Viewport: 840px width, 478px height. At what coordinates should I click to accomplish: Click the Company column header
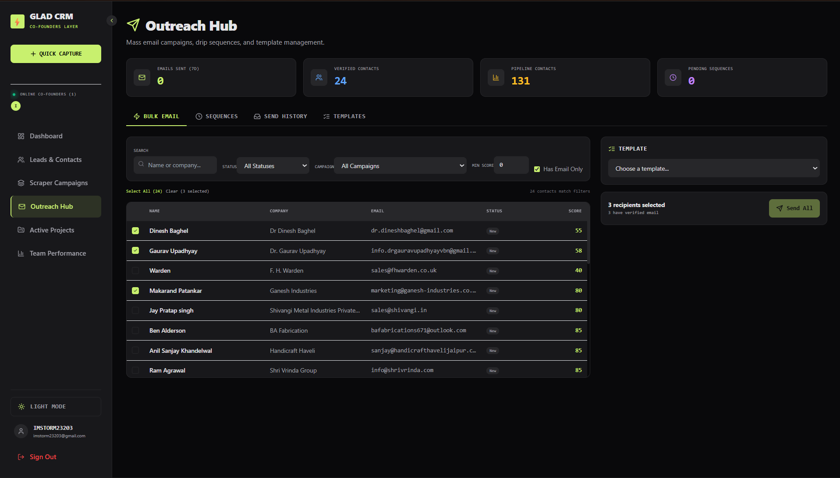[x=279, y=211]
